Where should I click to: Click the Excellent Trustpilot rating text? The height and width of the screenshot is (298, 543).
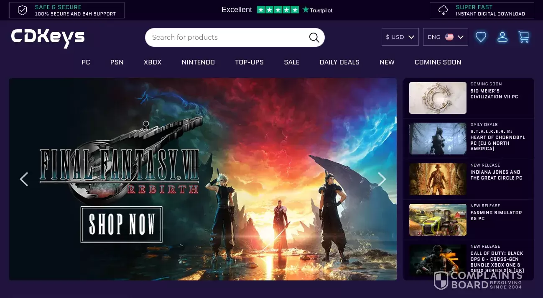coord(237,10)
